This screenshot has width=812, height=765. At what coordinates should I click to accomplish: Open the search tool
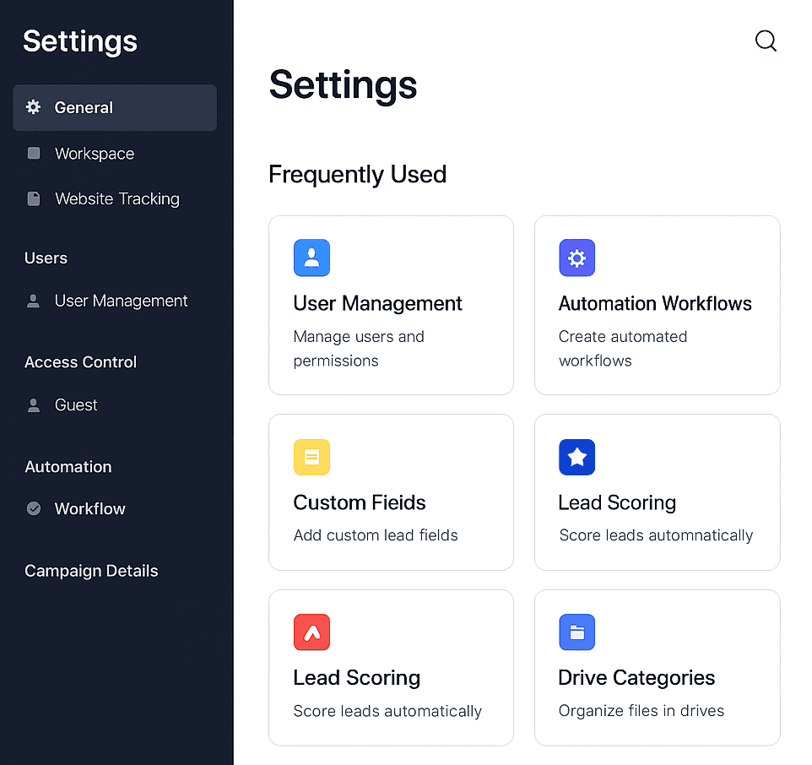point(766,41)
